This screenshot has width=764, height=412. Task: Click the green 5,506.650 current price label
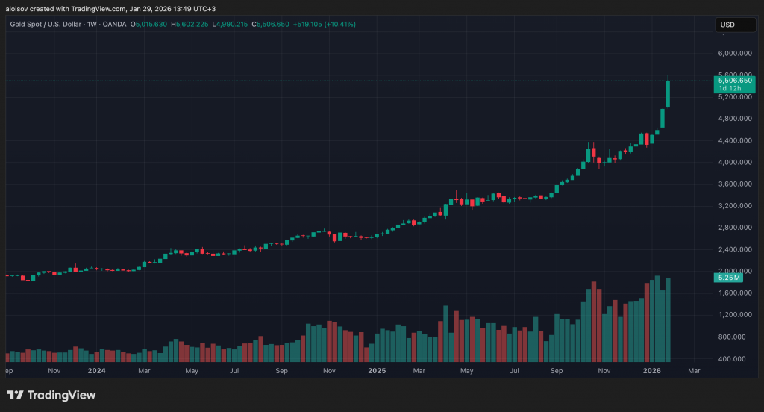[735, 80]
